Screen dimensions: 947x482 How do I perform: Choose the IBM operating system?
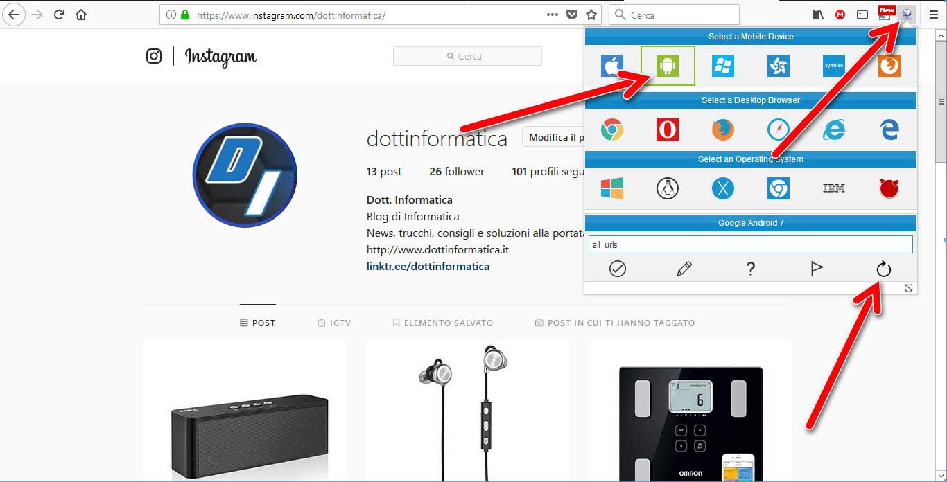click(x=833, y=188)
